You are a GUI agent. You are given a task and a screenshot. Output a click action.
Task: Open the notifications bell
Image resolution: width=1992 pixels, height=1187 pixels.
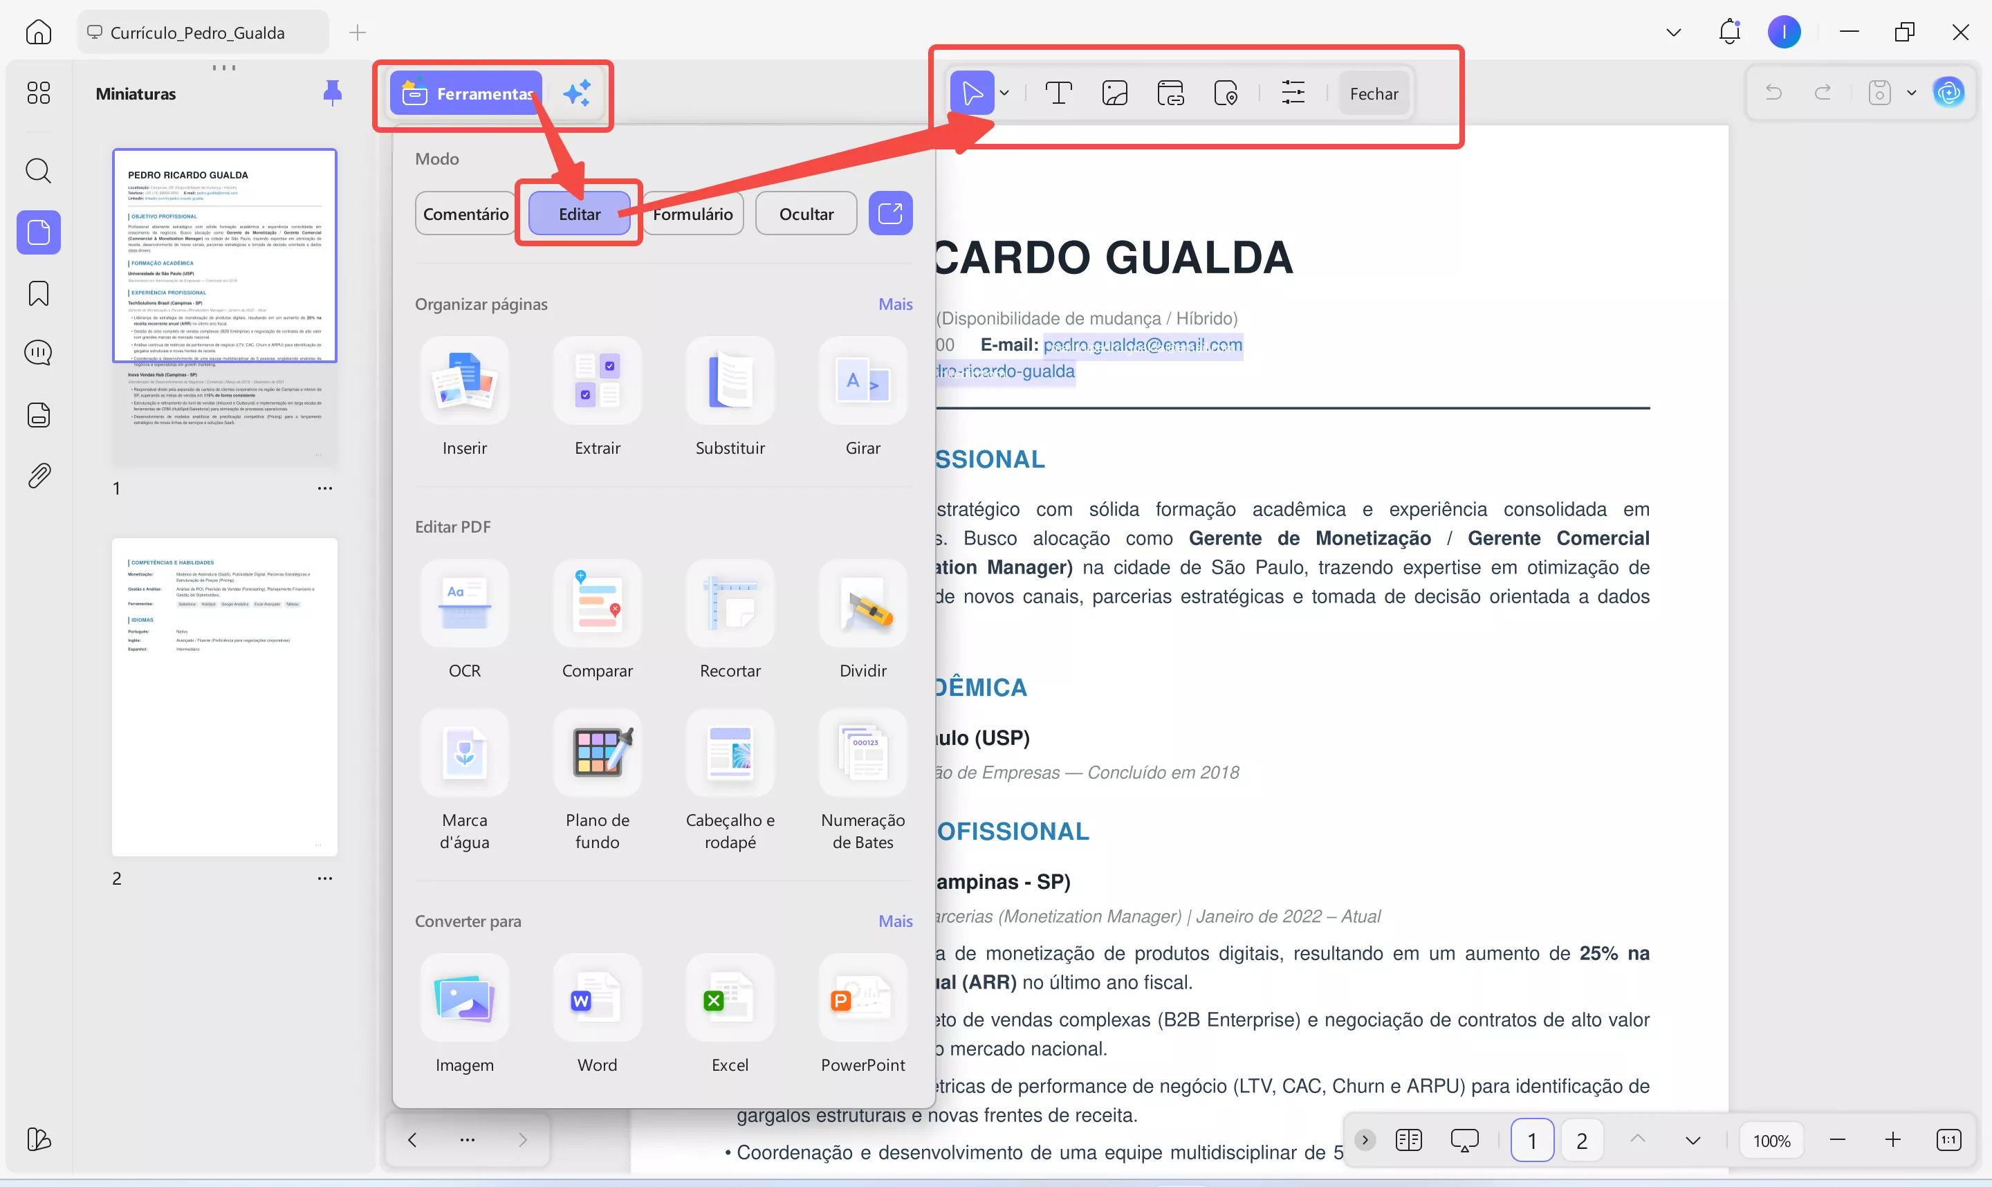pyautogui.click(x=1729, y=32)
